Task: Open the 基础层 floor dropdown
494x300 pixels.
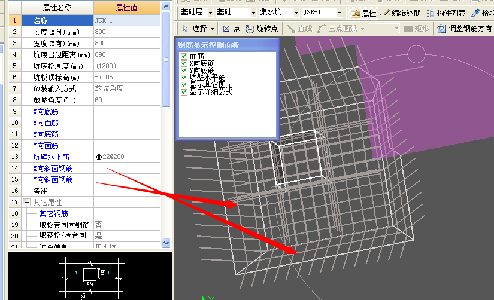Action: (x=210, y=13)
